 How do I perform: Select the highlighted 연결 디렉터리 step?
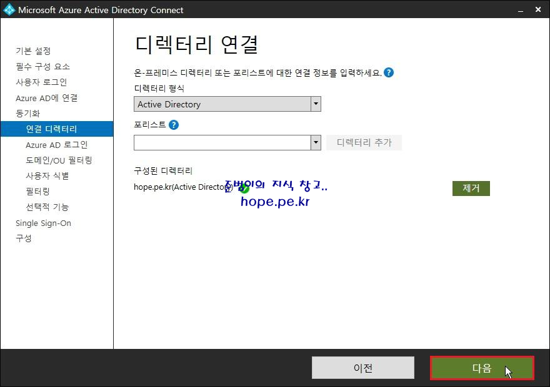(57, 129)
